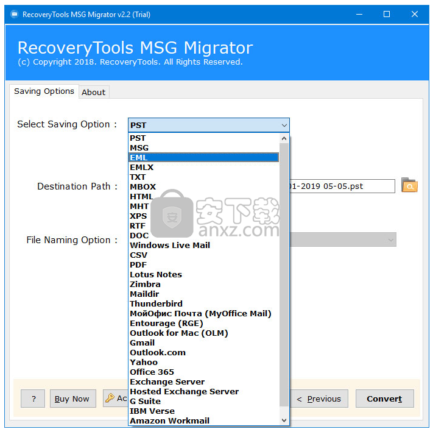Select PDF in the saving list
Image resolution: width=433 pixels, height=429 pixels.
(x=204, y=264)
